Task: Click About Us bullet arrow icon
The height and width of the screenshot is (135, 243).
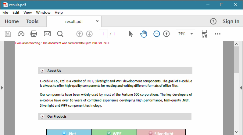Action: coord(42,71)
